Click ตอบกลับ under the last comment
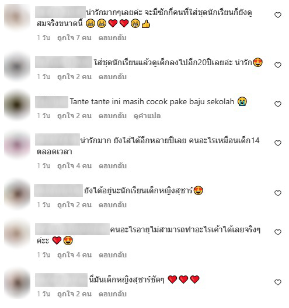Viewport: 289px width, 308px height. [112, 294]
